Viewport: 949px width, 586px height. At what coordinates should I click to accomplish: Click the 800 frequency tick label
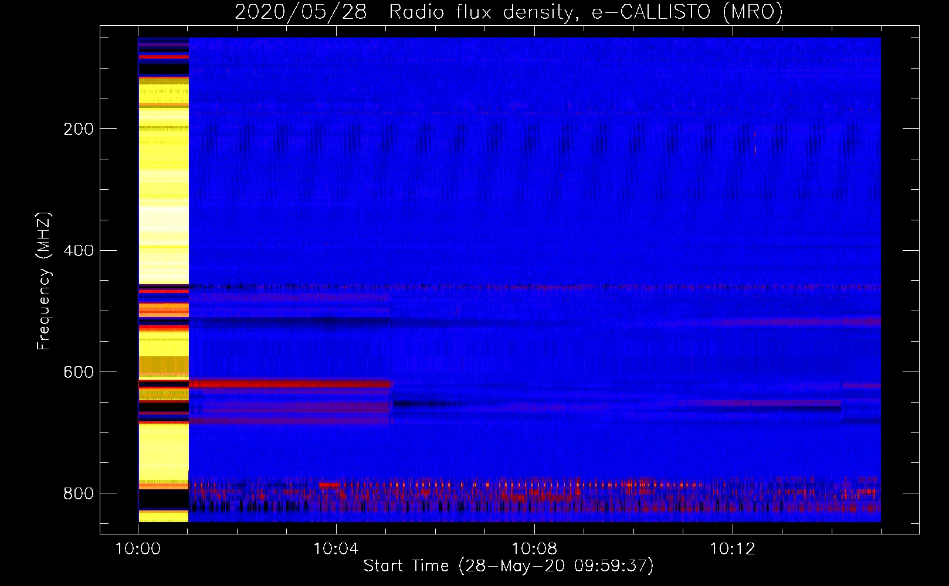79,493
